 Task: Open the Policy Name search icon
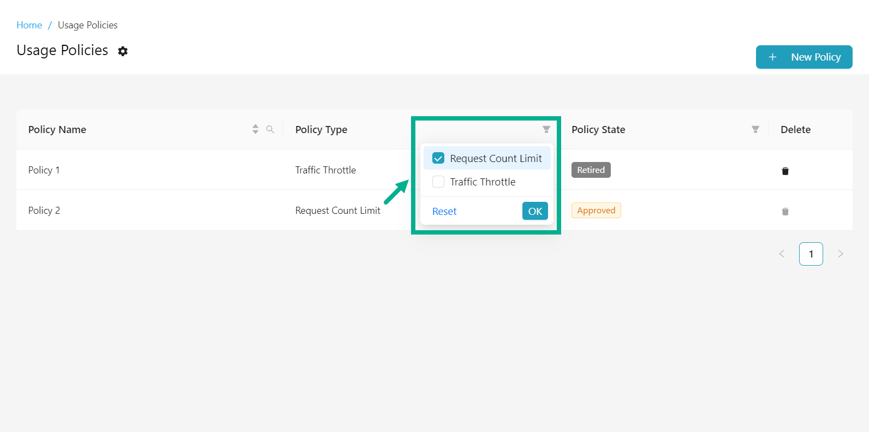pyautogui.click(x=270, y=129)
